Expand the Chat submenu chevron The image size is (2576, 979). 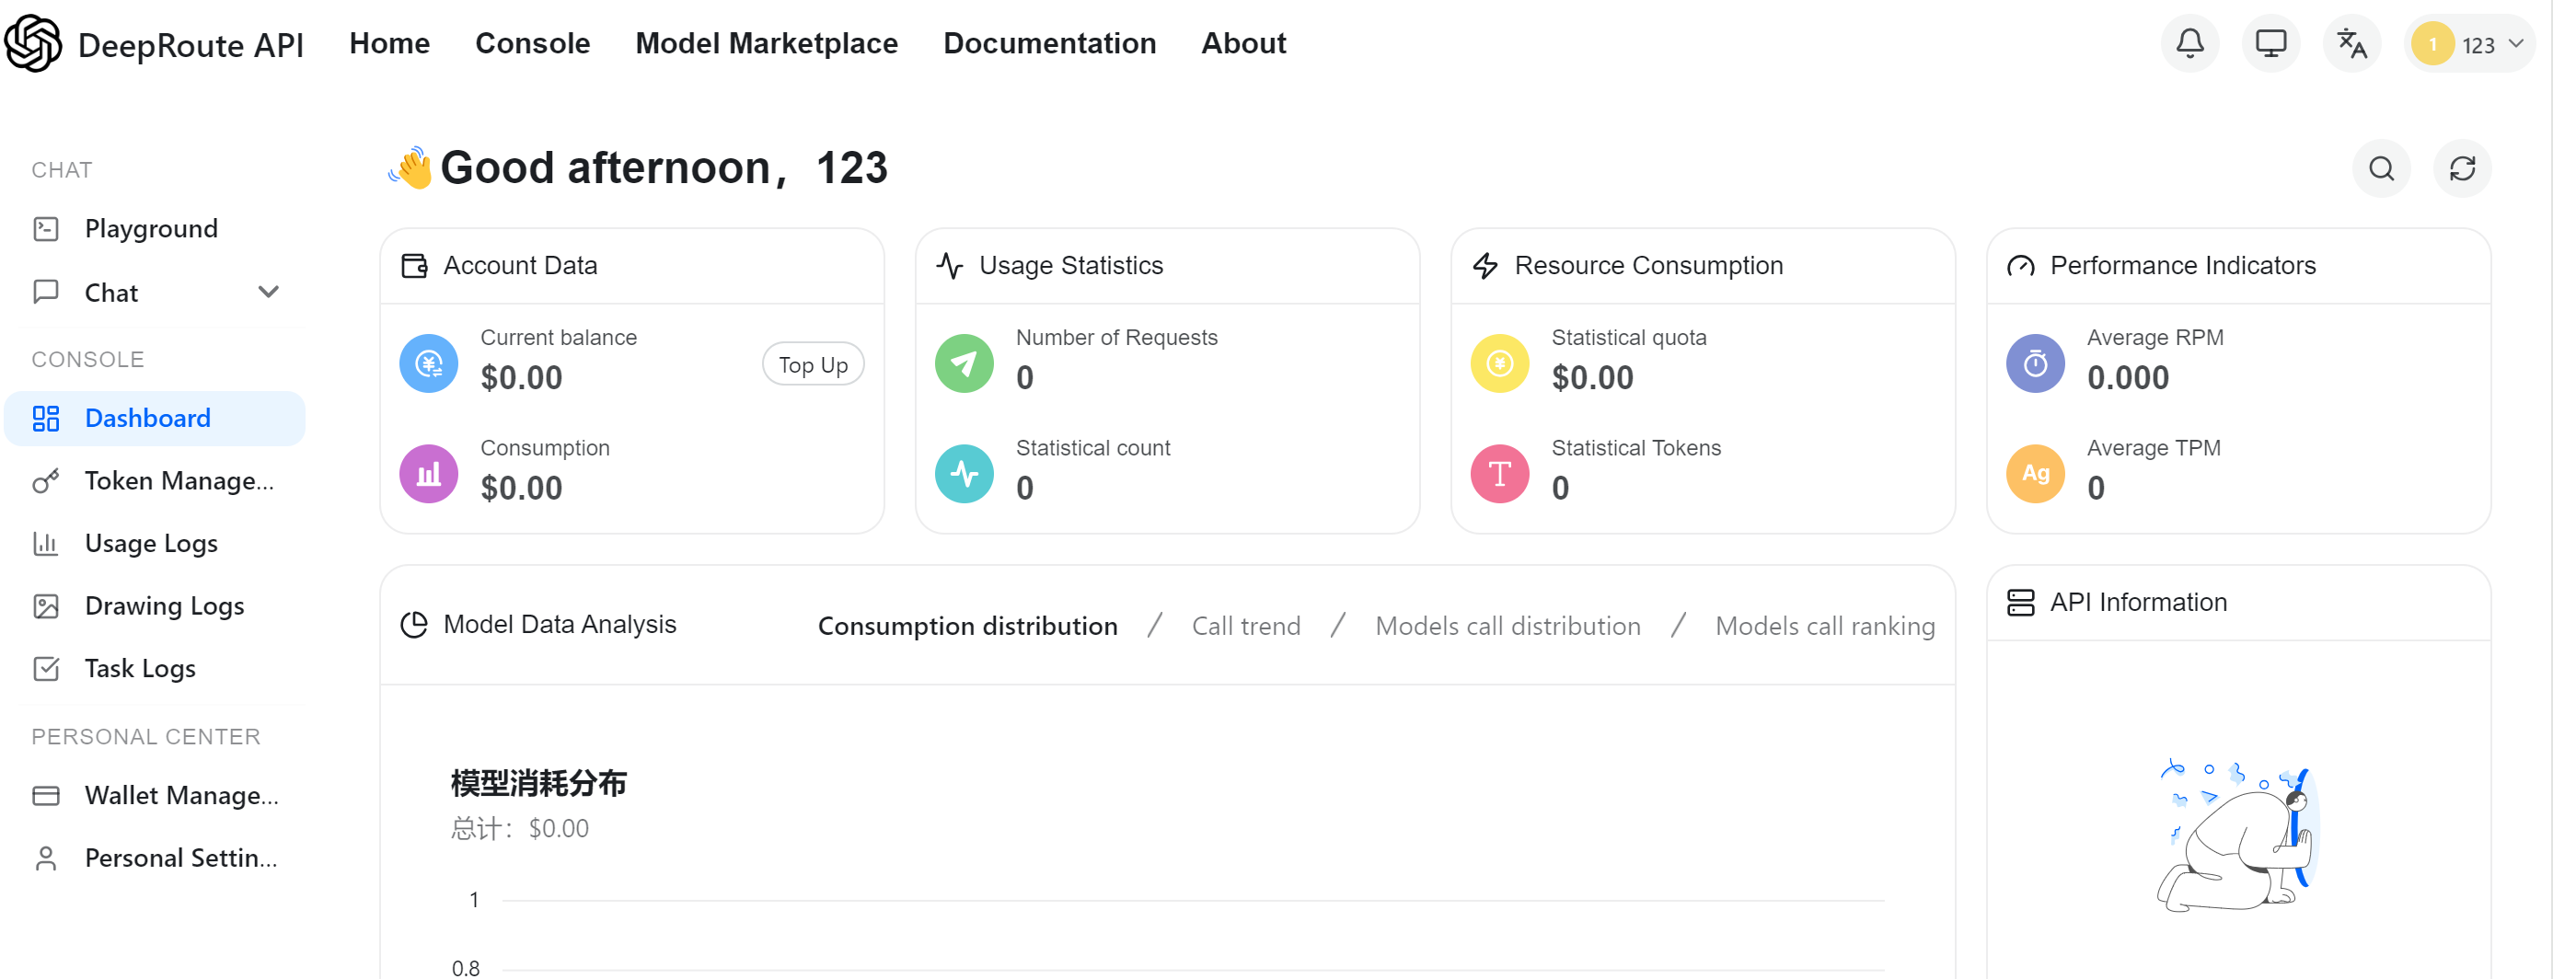pyautogui.click(x=268, y=292)
